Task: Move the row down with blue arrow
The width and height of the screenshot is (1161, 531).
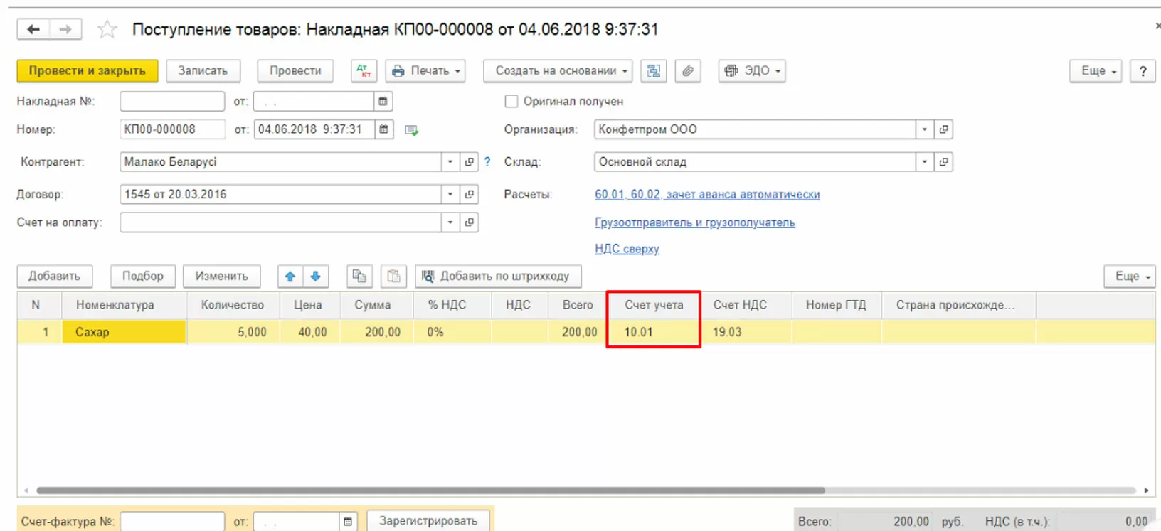Action: click(315, 277)
